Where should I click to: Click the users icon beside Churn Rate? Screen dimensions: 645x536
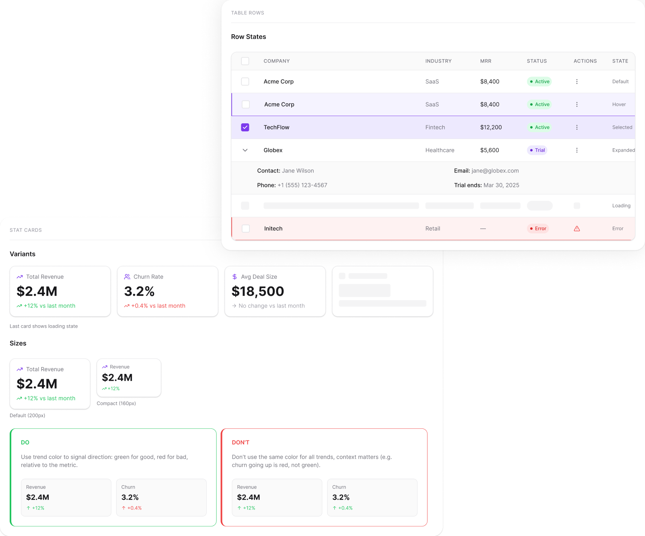pos(127,277)
